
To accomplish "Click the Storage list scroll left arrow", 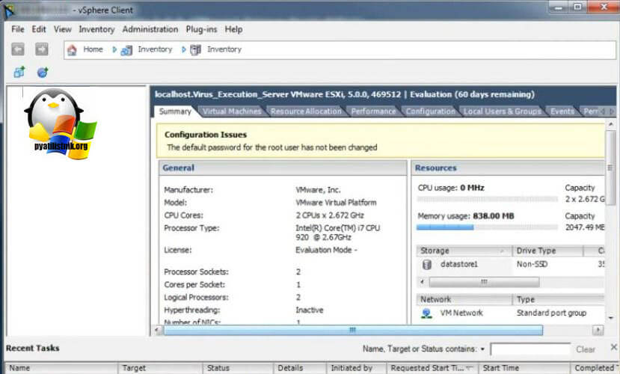I will [423, 282].
